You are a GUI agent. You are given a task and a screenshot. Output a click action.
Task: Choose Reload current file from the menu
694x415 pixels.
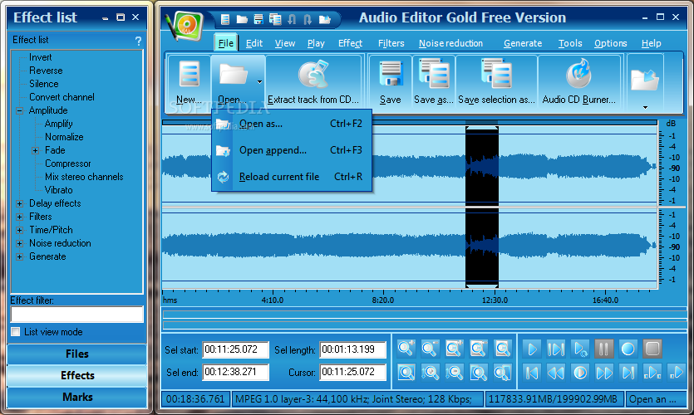point(292,177)
